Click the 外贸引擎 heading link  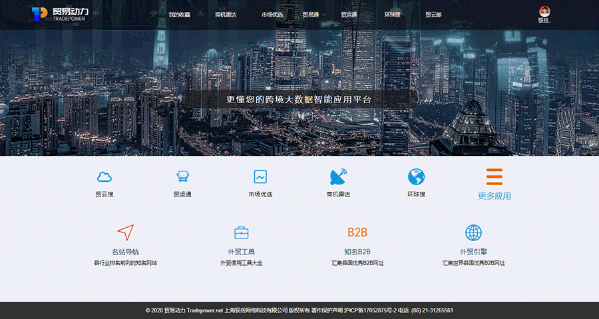point(473,252)
